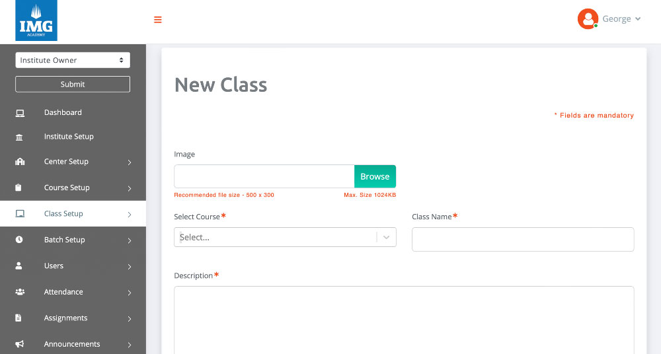Click the Assignments document icon
The width and height of the screenshot is (661, 354).
(19, 318)
